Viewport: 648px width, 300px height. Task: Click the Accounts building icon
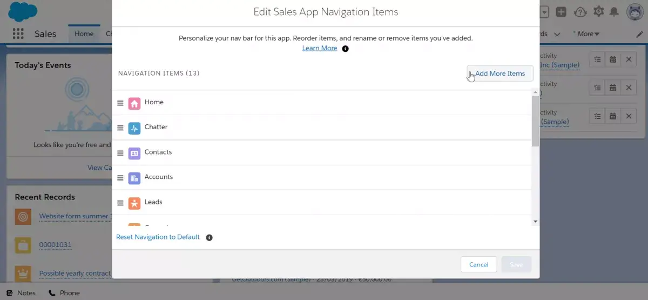[134, 177]
